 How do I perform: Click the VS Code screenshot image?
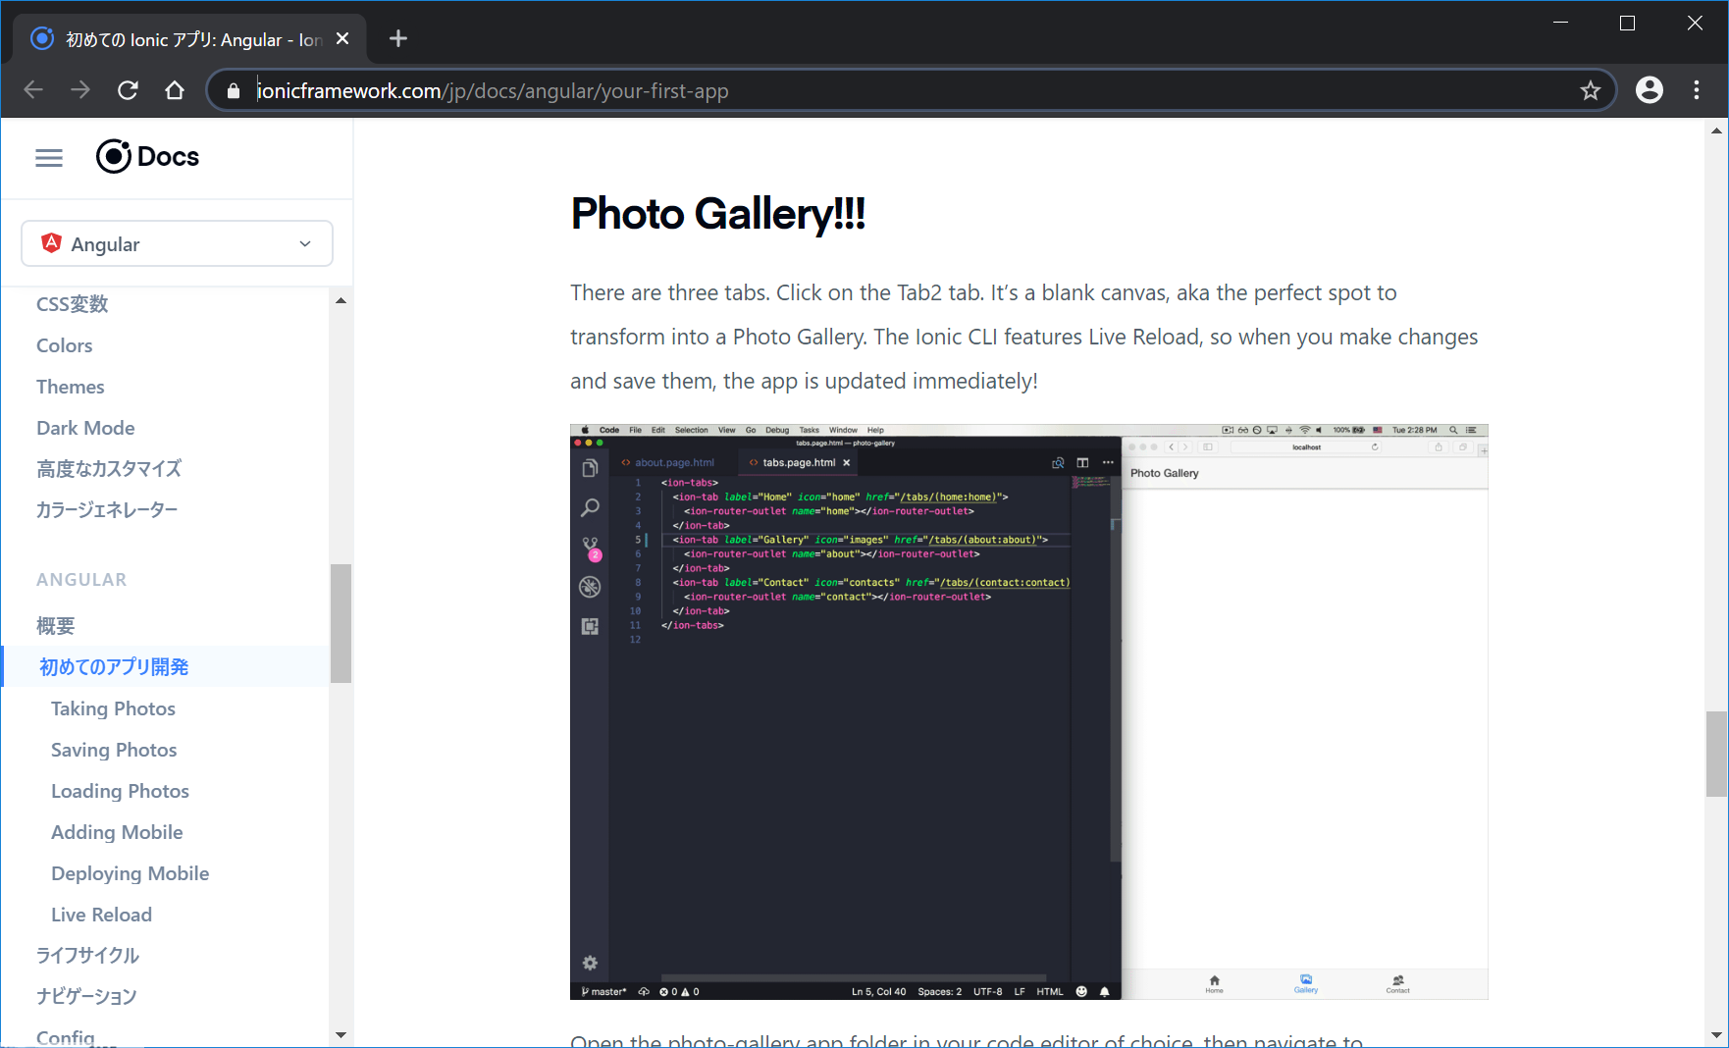1028,711
